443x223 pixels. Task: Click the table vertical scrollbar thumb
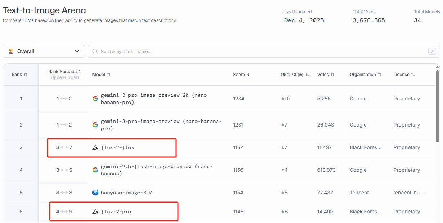(x=437, y=106)
